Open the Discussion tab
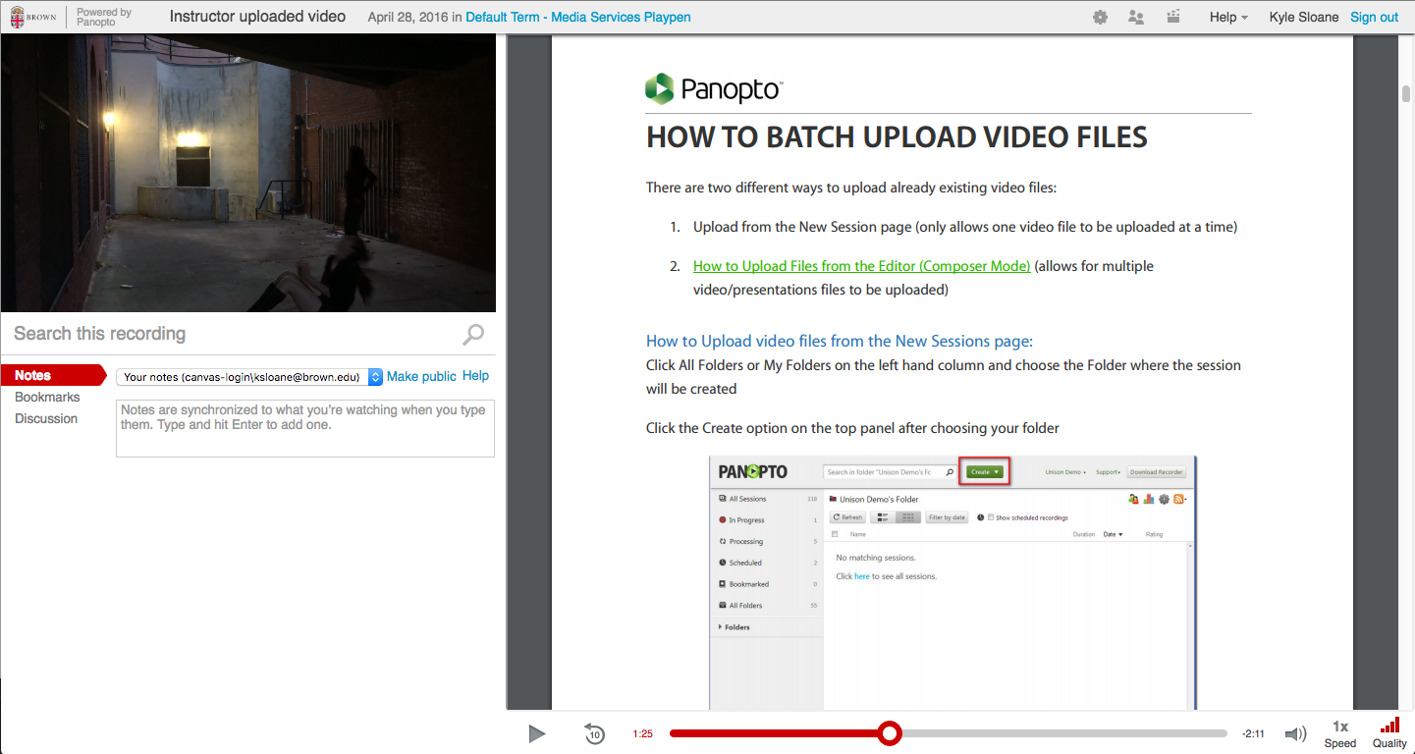The image size is (1415, 754). tap(46, 418)
